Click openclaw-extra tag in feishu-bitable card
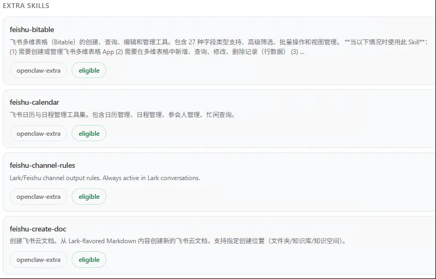This screenshot has width=436, height=279. (38, 71)
